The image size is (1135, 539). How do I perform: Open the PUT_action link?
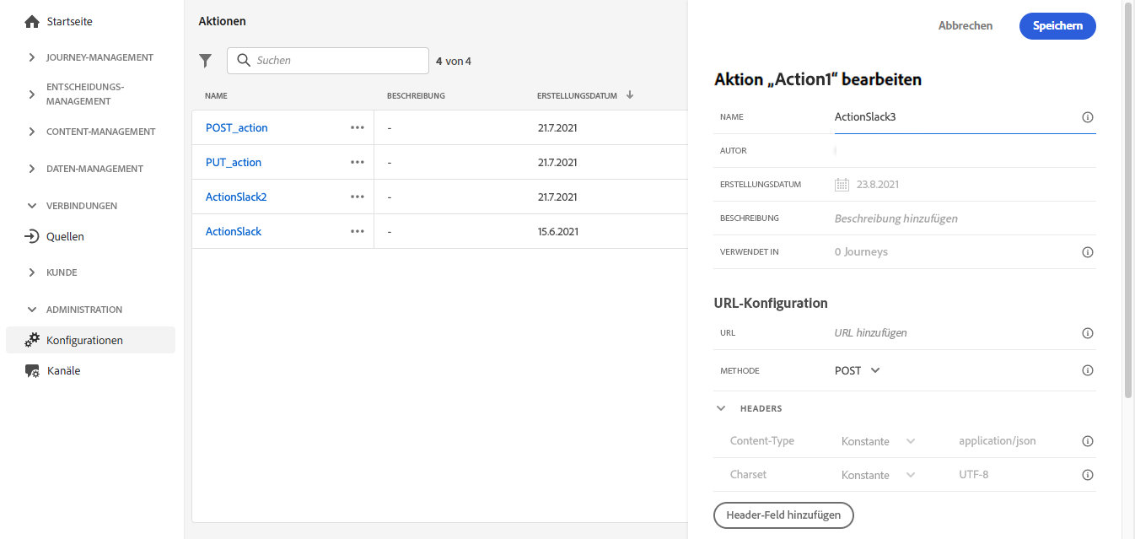[234, 162]
